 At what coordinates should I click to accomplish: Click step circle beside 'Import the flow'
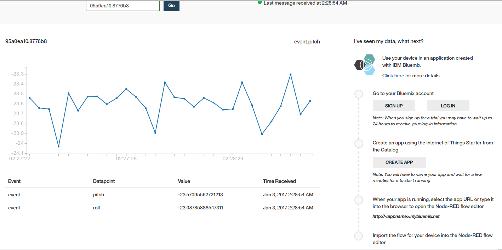pyautogui.click(x=359, y=236)
